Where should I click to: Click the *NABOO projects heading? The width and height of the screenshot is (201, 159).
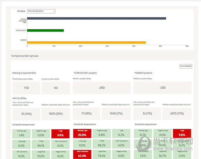point(143,73)
